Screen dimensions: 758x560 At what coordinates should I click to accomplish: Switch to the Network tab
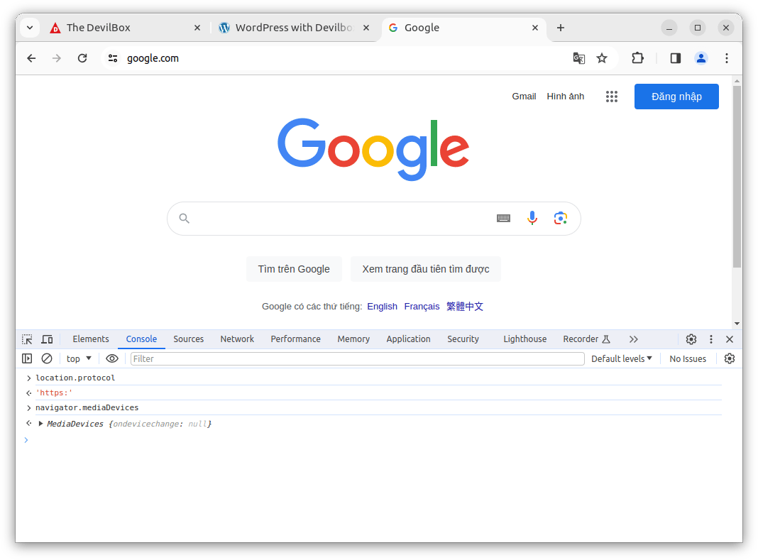[x=237, y=339]
